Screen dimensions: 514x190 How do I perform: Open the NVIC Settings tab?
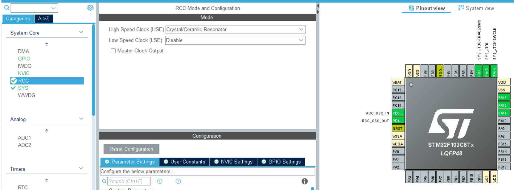tap(233, 162)
